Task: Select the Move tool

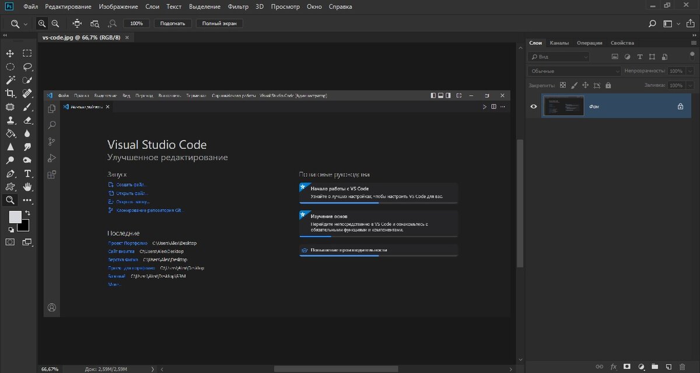Action: pos(10,53)
